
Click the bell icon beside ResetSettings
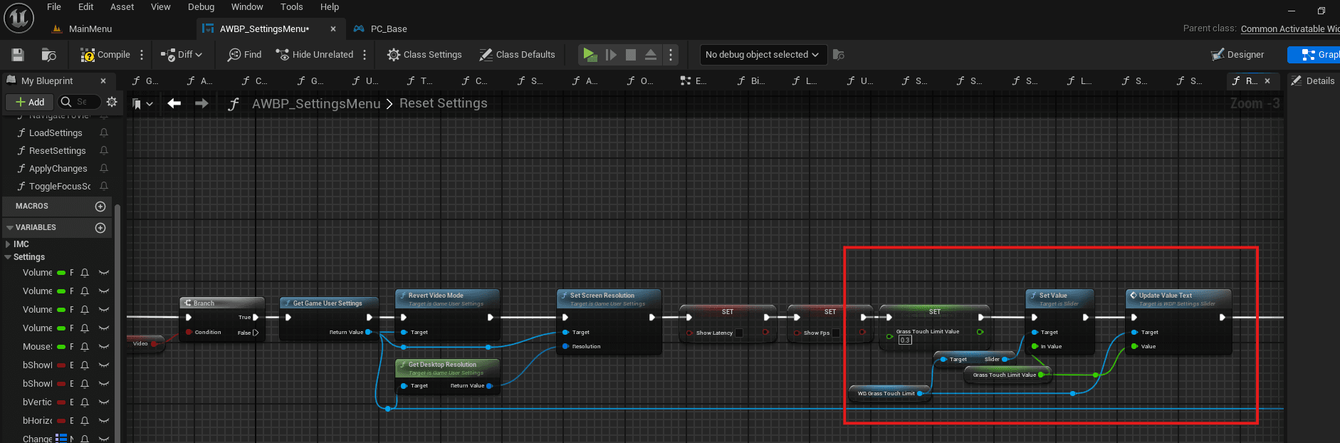(x=104, y=151)
